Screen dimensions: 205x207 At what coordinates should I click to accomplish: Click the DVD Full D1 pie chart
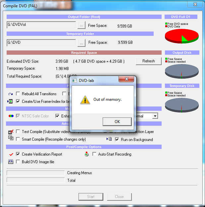pos(182,36)
